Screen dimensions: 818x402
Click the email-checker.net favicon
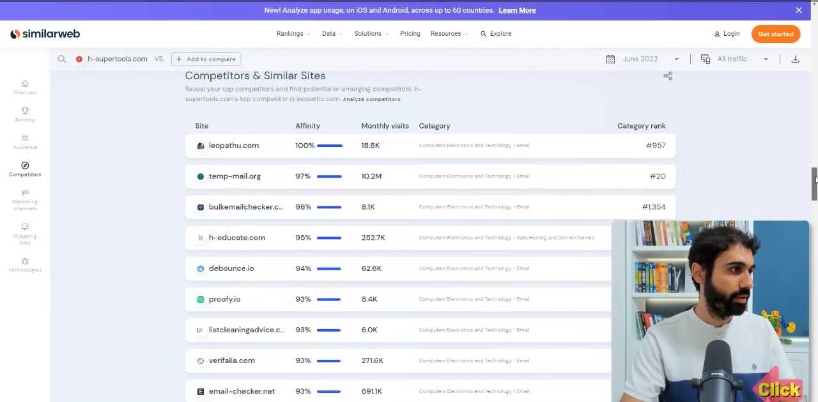tap(201, 391)
